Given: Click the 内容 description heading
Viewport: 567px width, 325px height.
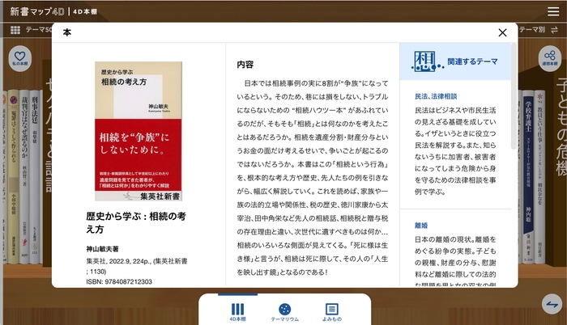Looking at the screenshot, I should pyautogui.click(x=245, y=64).
